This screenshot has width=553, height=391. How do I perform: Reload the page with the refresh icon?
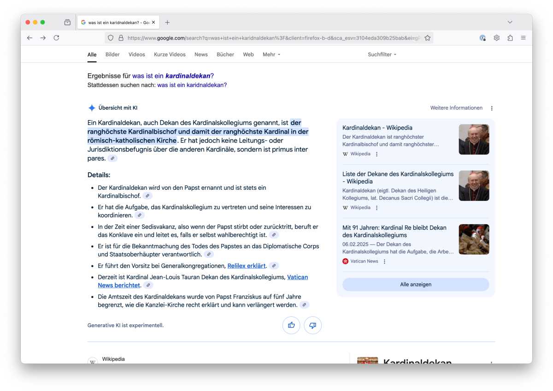[x=56, y=38]
